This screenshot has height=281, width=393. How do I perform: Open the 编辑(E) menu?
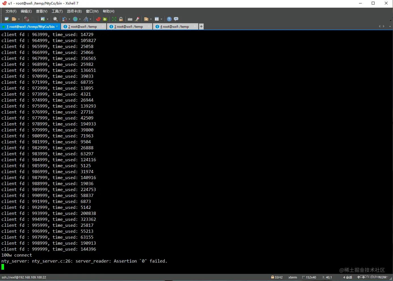coord(26,11)
